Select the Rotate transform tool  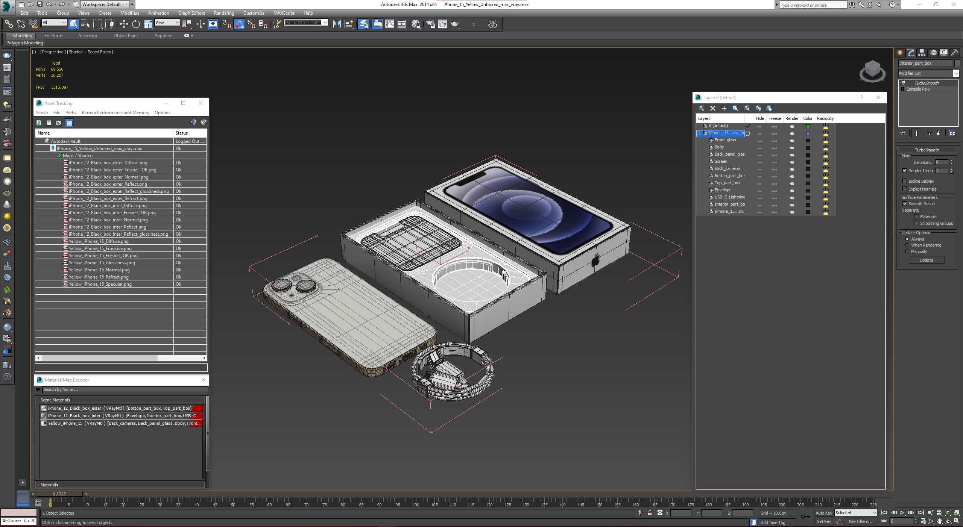coord(136,24)
